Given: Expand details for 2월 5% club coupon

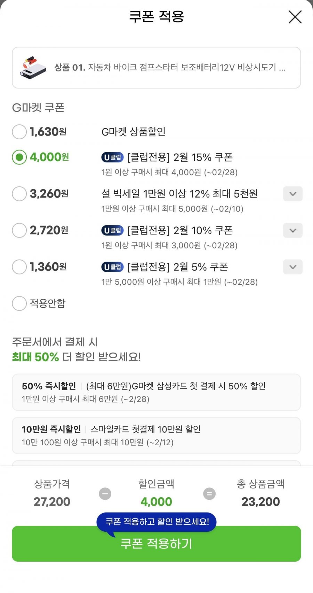Looking at the screenshot, I should point(292,267).
